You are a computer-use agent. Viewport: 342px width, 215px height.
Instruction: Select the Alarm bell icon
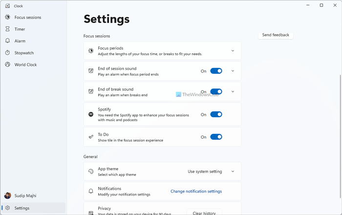[8, 41]
